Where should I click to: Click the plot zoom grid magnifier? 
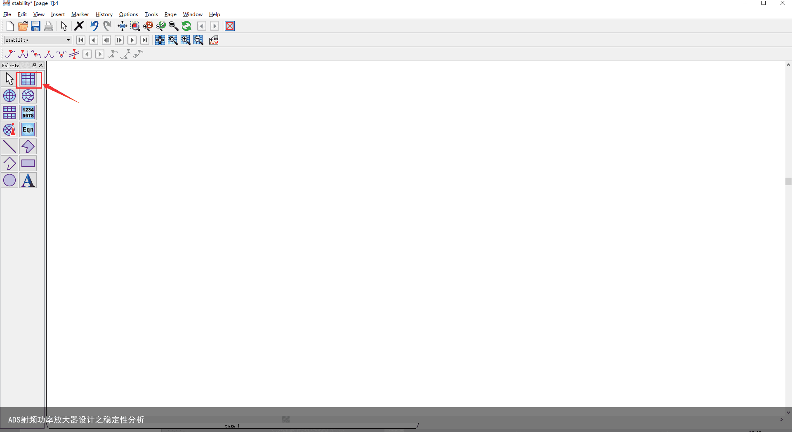pyautogui.click(x=172, y=40)
